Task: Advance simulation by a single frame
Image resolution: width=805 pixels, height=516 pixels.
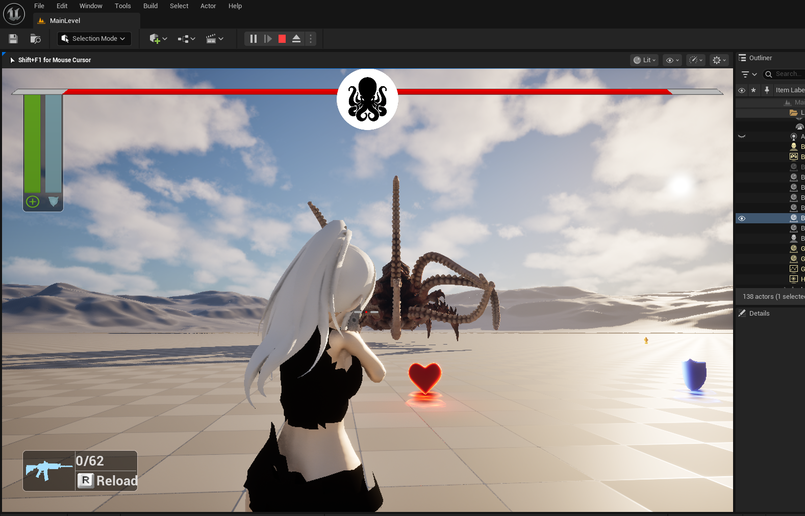Action: 268,39
